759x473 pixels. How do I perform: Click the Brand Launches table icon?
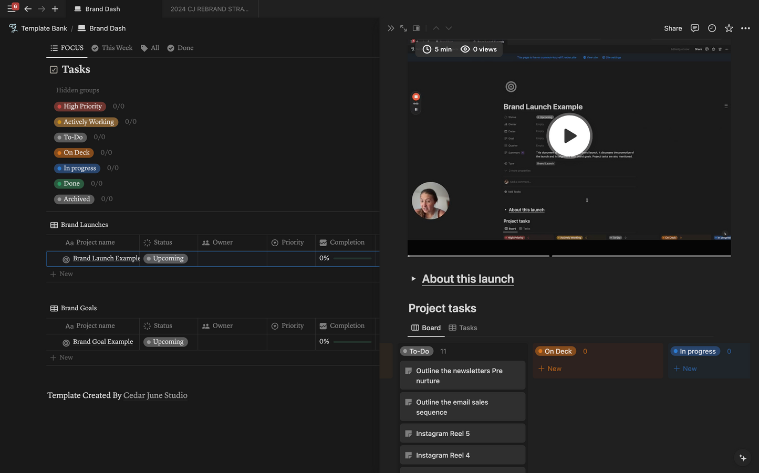coord(54,225)
